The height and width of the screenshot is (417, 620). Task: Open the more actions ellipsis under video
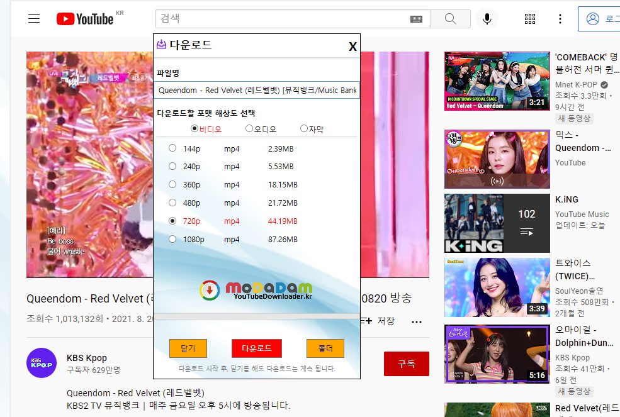[416, 322]
